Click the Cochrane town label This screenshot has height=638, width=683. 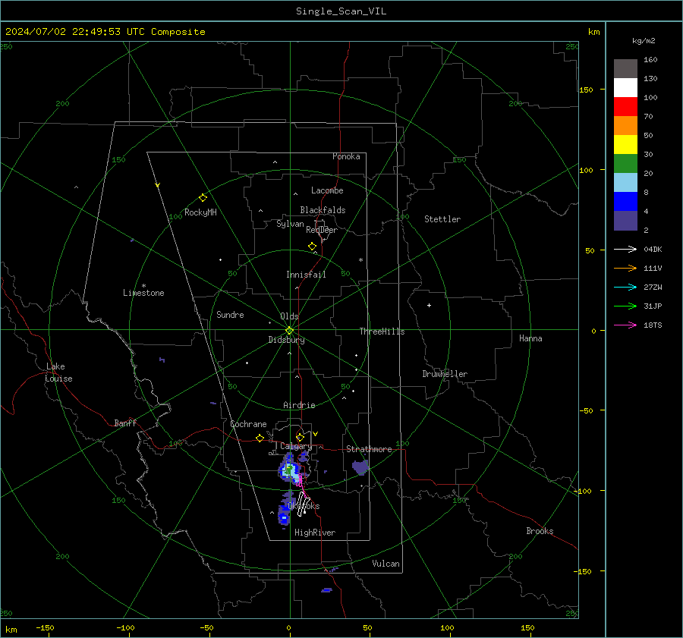(248, 424)
